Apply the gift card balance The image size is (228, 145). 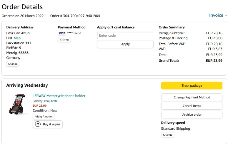point(125,44)
